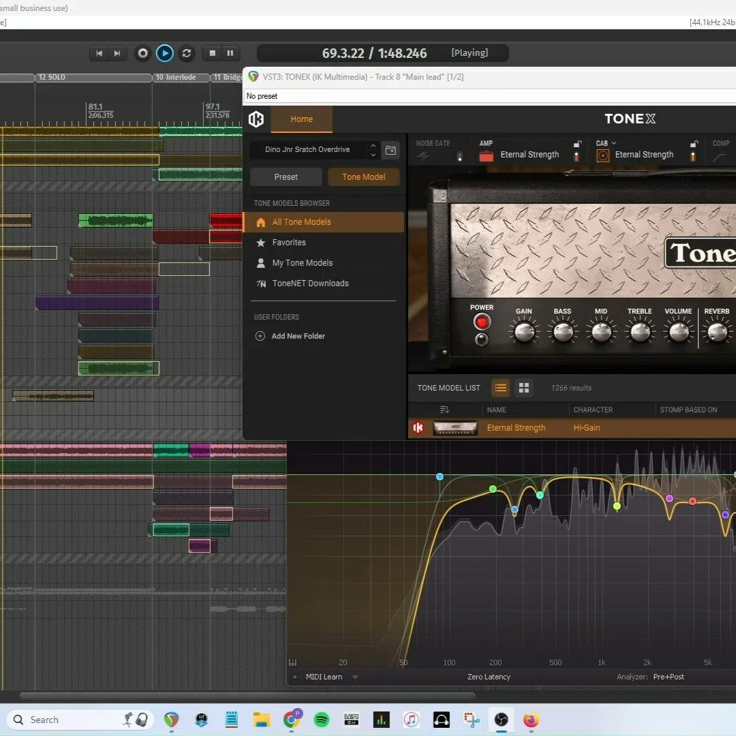Sort tone models by NAME column
The width and height of the screenshot is (736, 736).
pos(497,410)
